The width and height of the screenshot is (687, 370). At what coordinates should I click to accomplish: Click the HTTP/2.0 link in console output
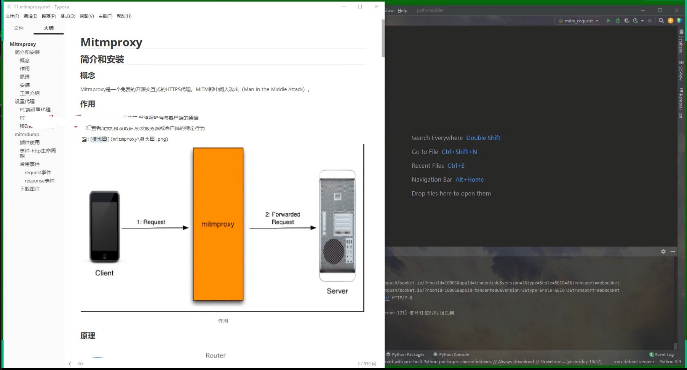(x=402, y=298)
